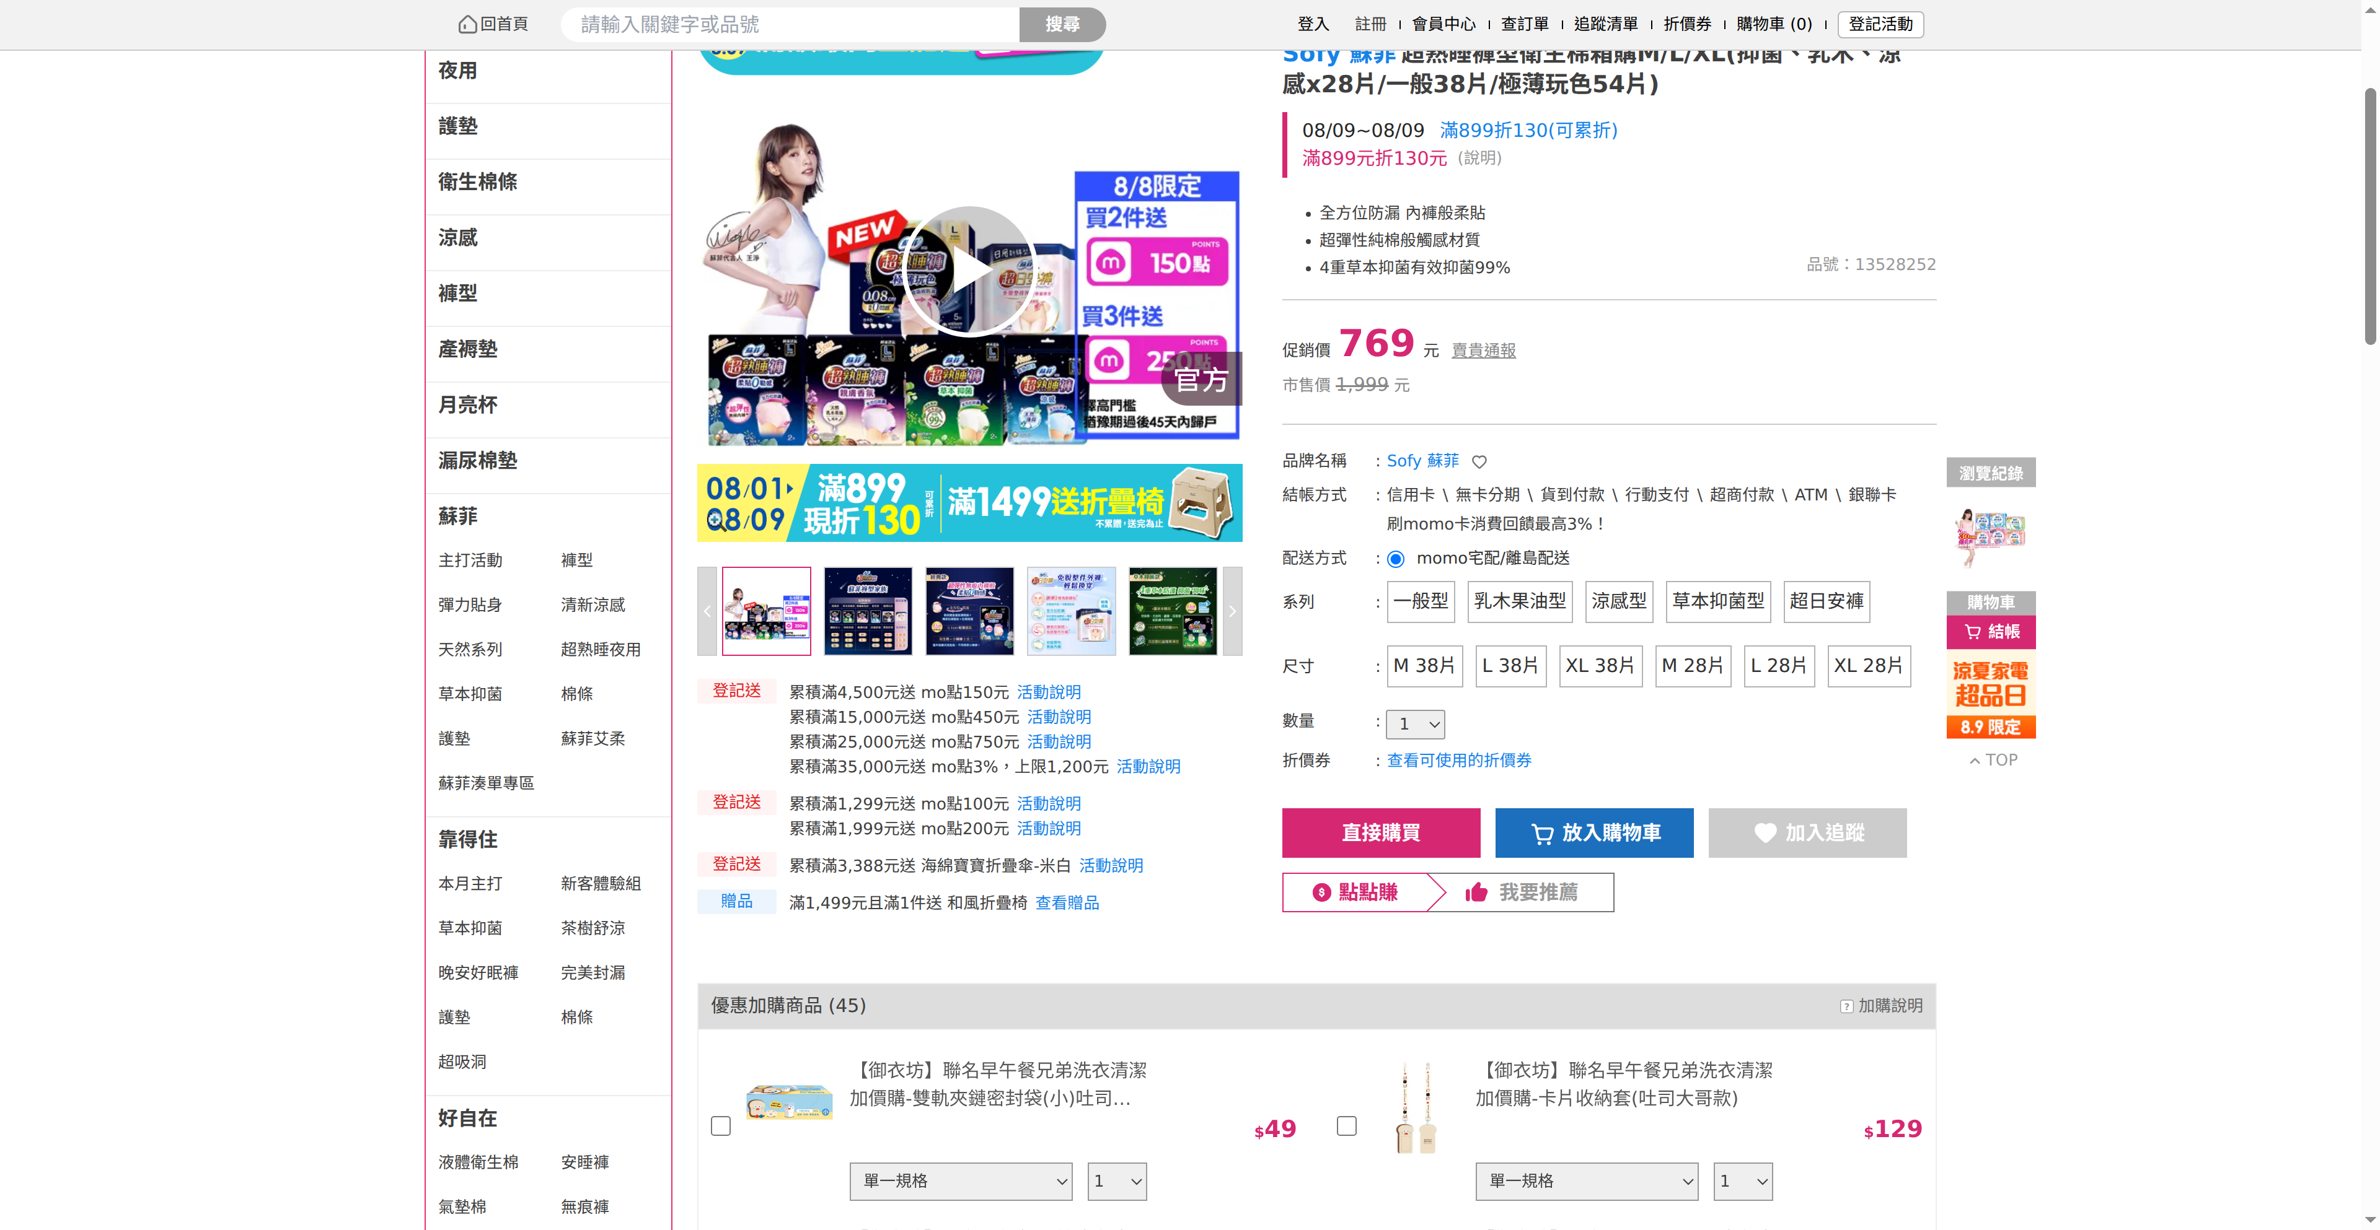2380x1230 pixels.
Task: Click the 搜尋 search button
Action: [1062, 25]
